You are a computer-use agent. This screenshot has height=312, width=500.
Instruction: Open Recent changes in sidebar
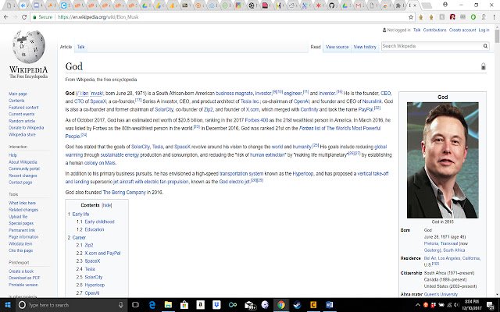[23, 175]
